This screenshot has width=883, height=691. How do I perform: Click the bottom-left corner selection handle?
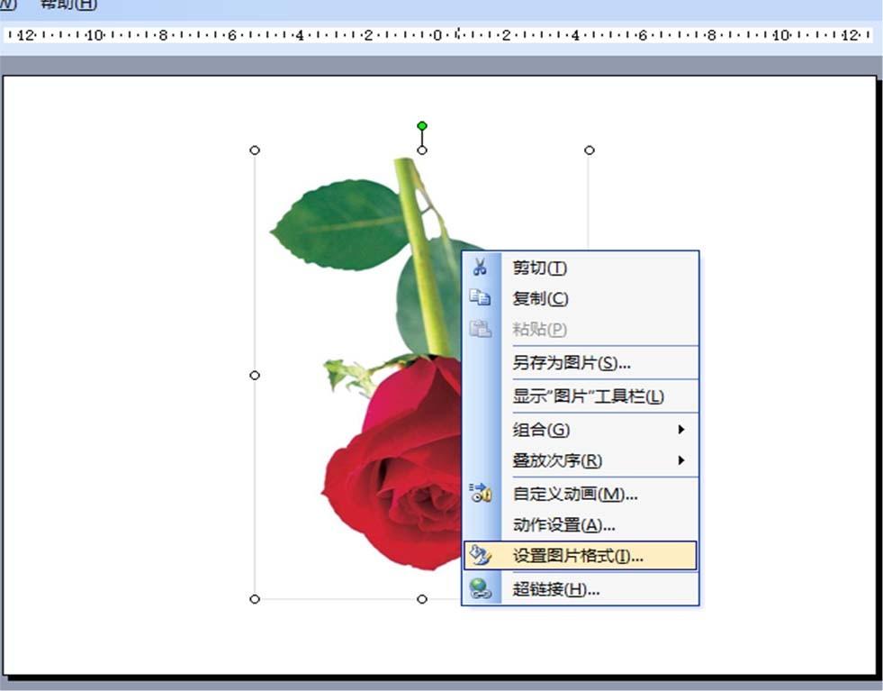pos(255,598)
